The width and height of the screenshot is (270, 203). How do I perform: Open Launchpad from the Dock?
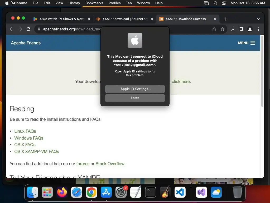[47, 192]
